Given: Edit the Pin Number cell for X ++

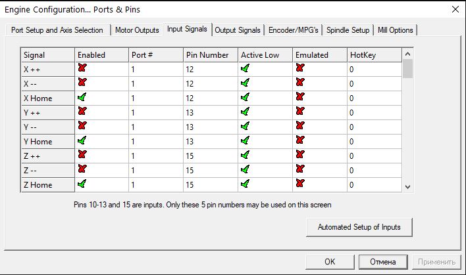Looking at the screenshot, I should 209,68.
